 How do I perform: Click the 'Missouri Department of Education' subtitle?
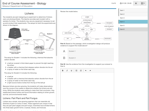click(17, 6)
